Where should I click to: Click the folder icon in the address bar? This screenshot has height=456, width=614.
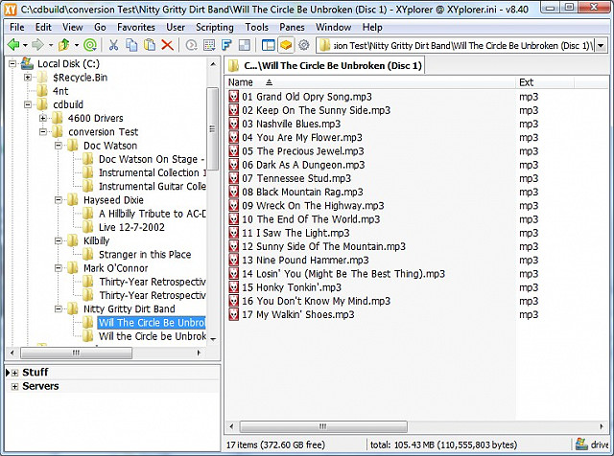[324, 46]
